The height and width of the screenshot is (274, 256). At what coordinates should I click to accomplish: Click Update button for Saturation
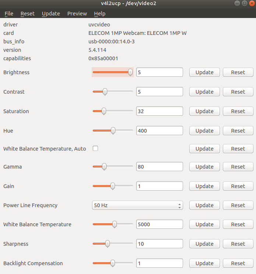[204, 111]
